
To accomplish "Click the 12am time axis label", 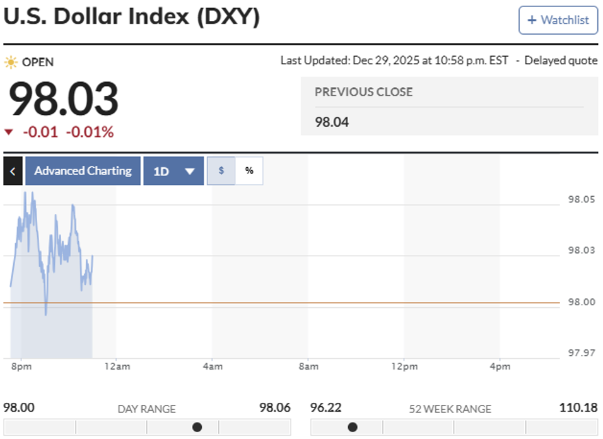I will tap(117, 366).
